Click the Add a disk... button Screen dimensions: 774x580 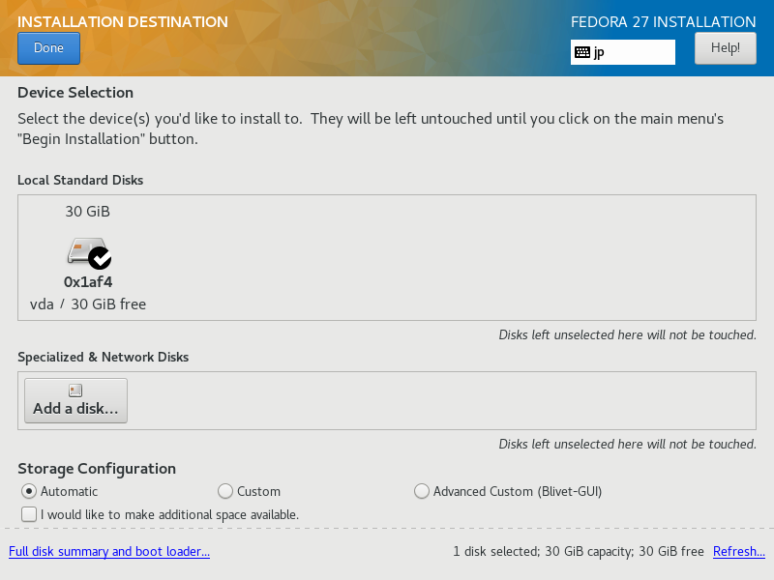coord(76,400)
